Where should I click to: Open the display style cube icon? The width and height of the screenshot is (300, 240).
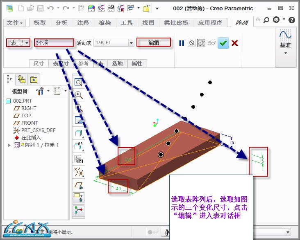79,133
